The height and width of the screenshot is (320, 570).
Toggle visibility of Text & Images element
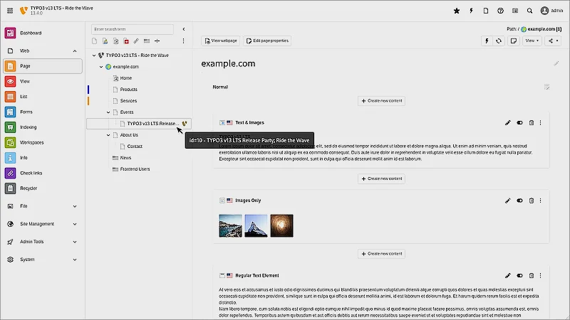coord(520,123)
